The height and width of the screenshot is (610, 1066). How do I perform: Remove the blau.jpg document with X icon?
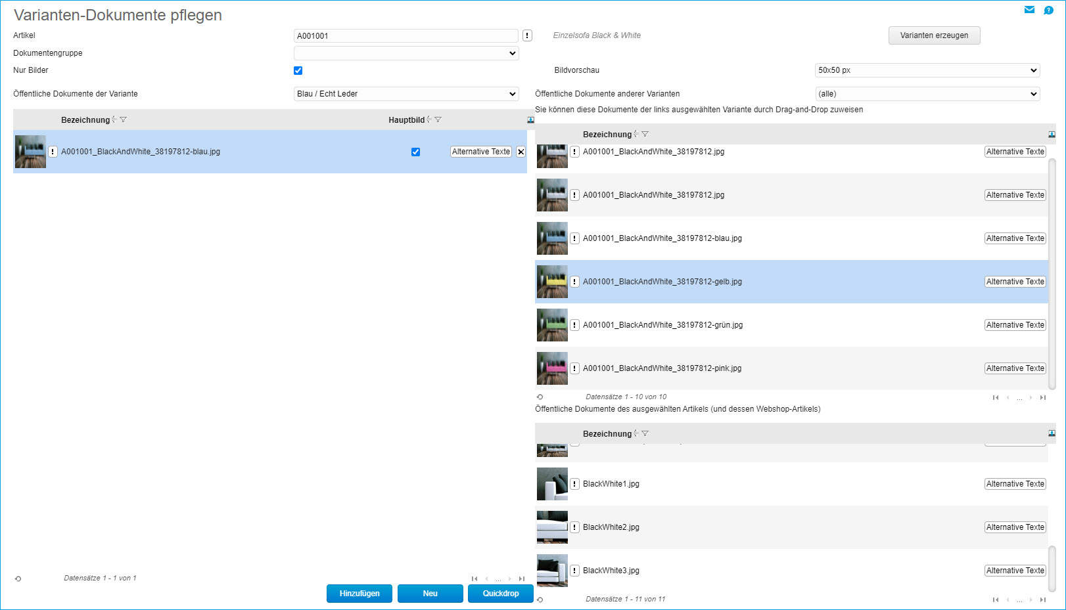521,152
